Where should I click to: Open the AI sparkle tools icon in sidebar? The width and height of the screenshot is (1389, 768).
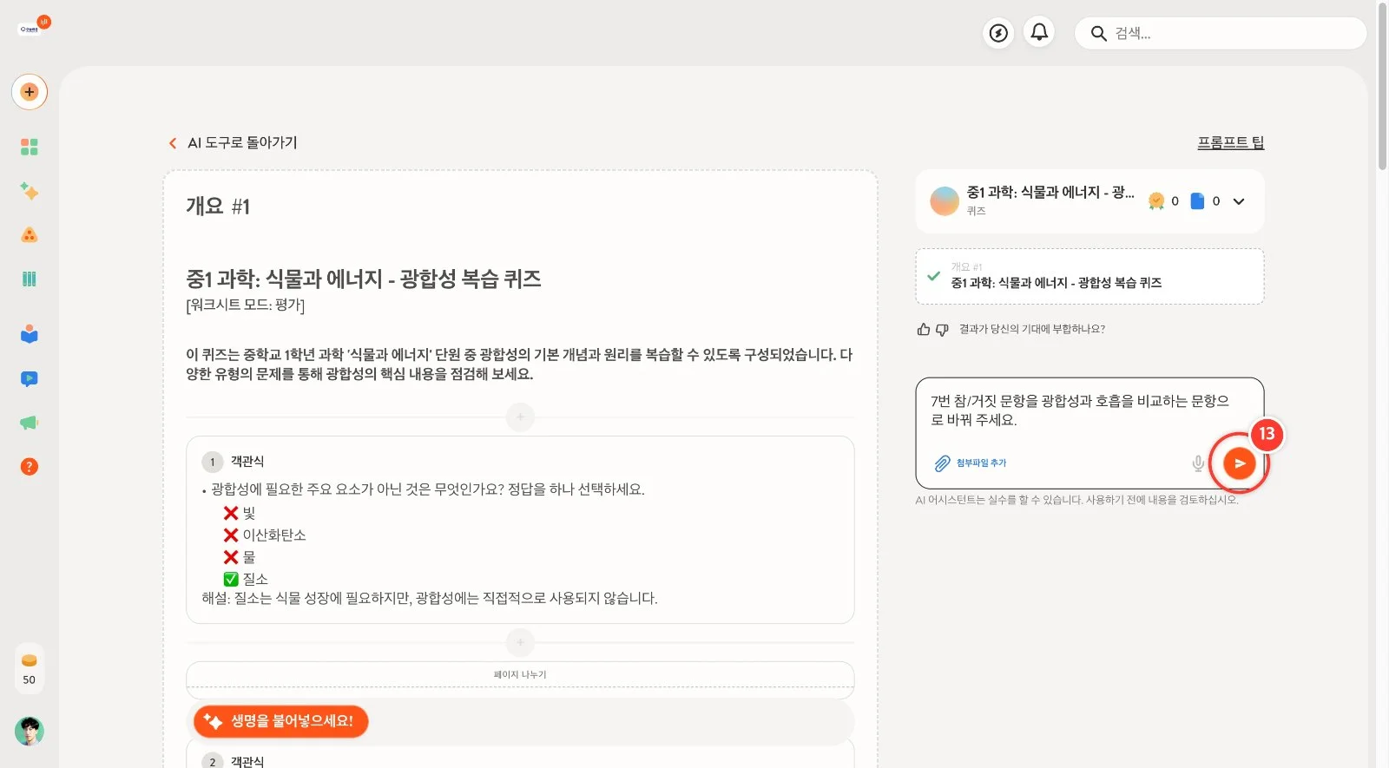click(x=30, y=191)
